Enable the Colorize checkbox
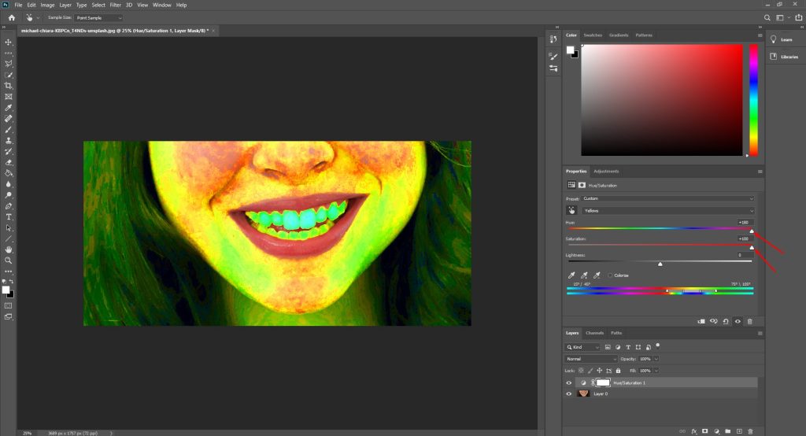Image resolution: width=806 pixels, height=436 pixels. (x=610, y=275)
